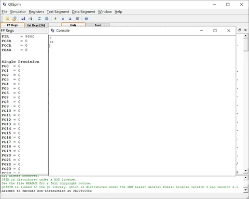
Task: Click the FG0 register row
Action: (x=11, y=66)
